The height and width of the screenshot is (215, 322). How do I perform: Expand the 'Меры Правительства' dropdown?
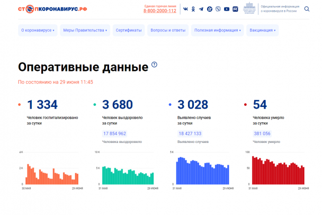85,31
